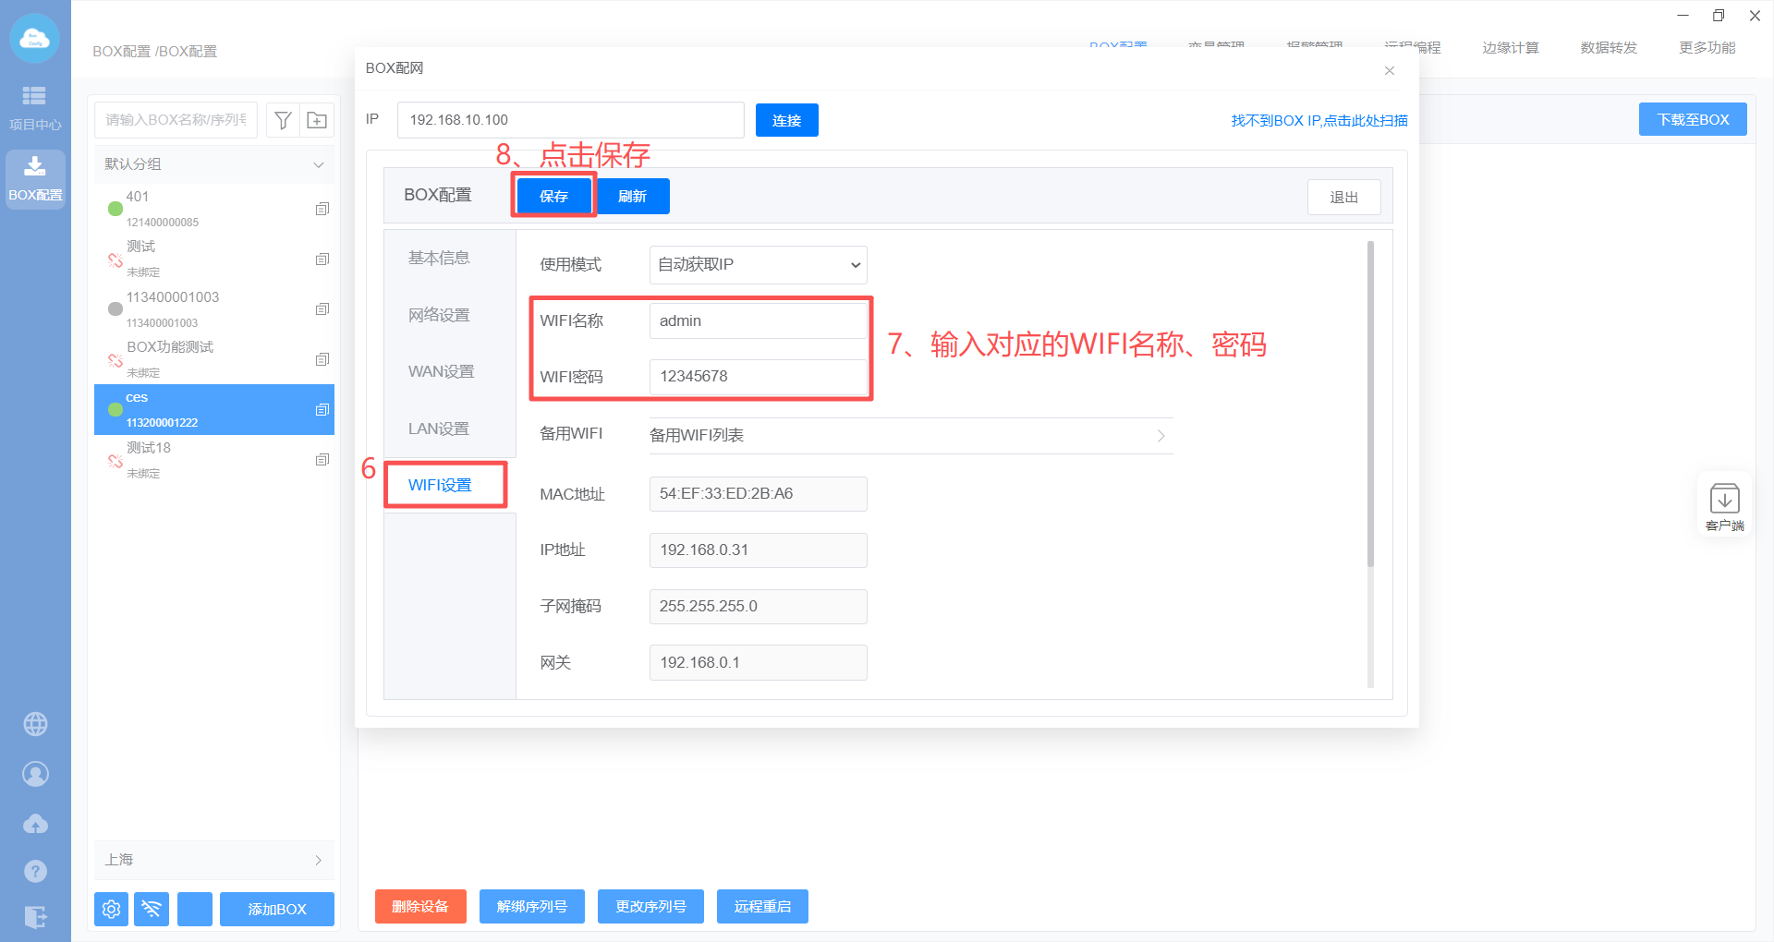Click the 保存 button

[553, 196]
